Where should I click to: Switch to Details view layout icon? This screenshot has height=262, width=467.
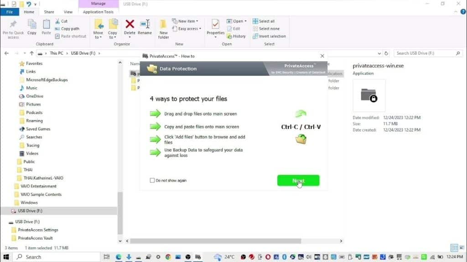point(454,247)
